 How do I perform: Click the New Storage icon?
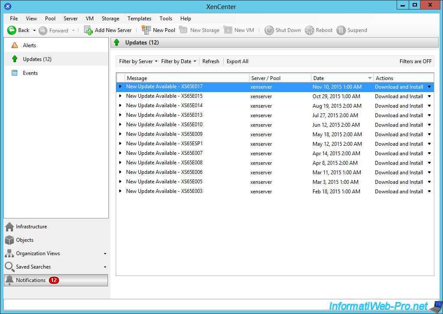183,29
